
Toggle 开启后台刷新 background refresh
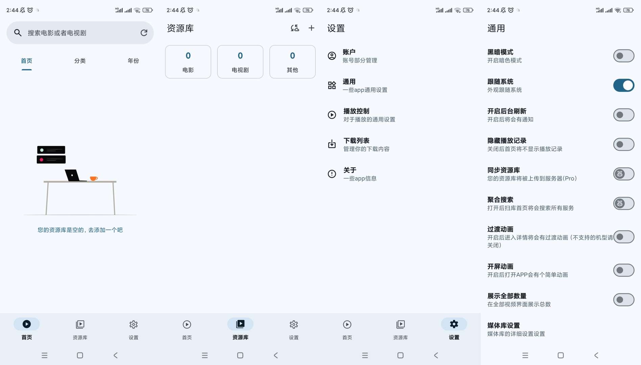[x=623, y=115]
